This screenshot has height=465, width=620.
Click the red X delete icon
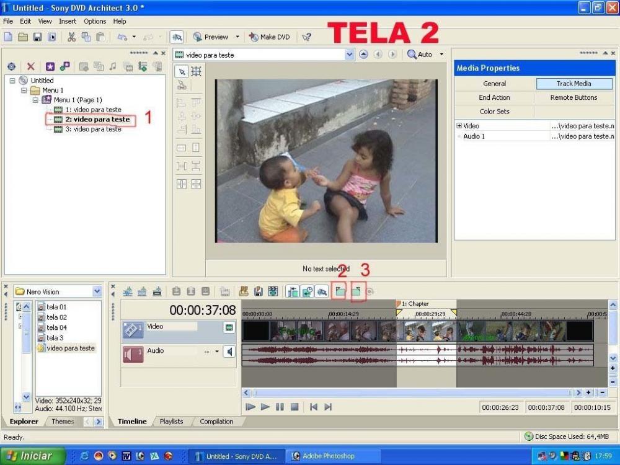pos(30,66)
